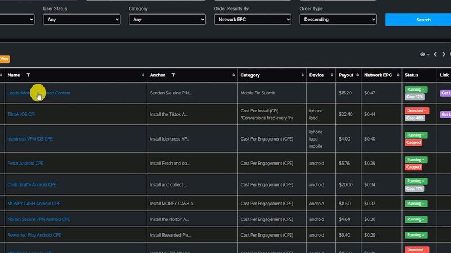Open Demoted status menu for Tiktok iOS CPI
Image resolution: width=451 pixels, height=253 pixels.
click(x=417, y=111)
